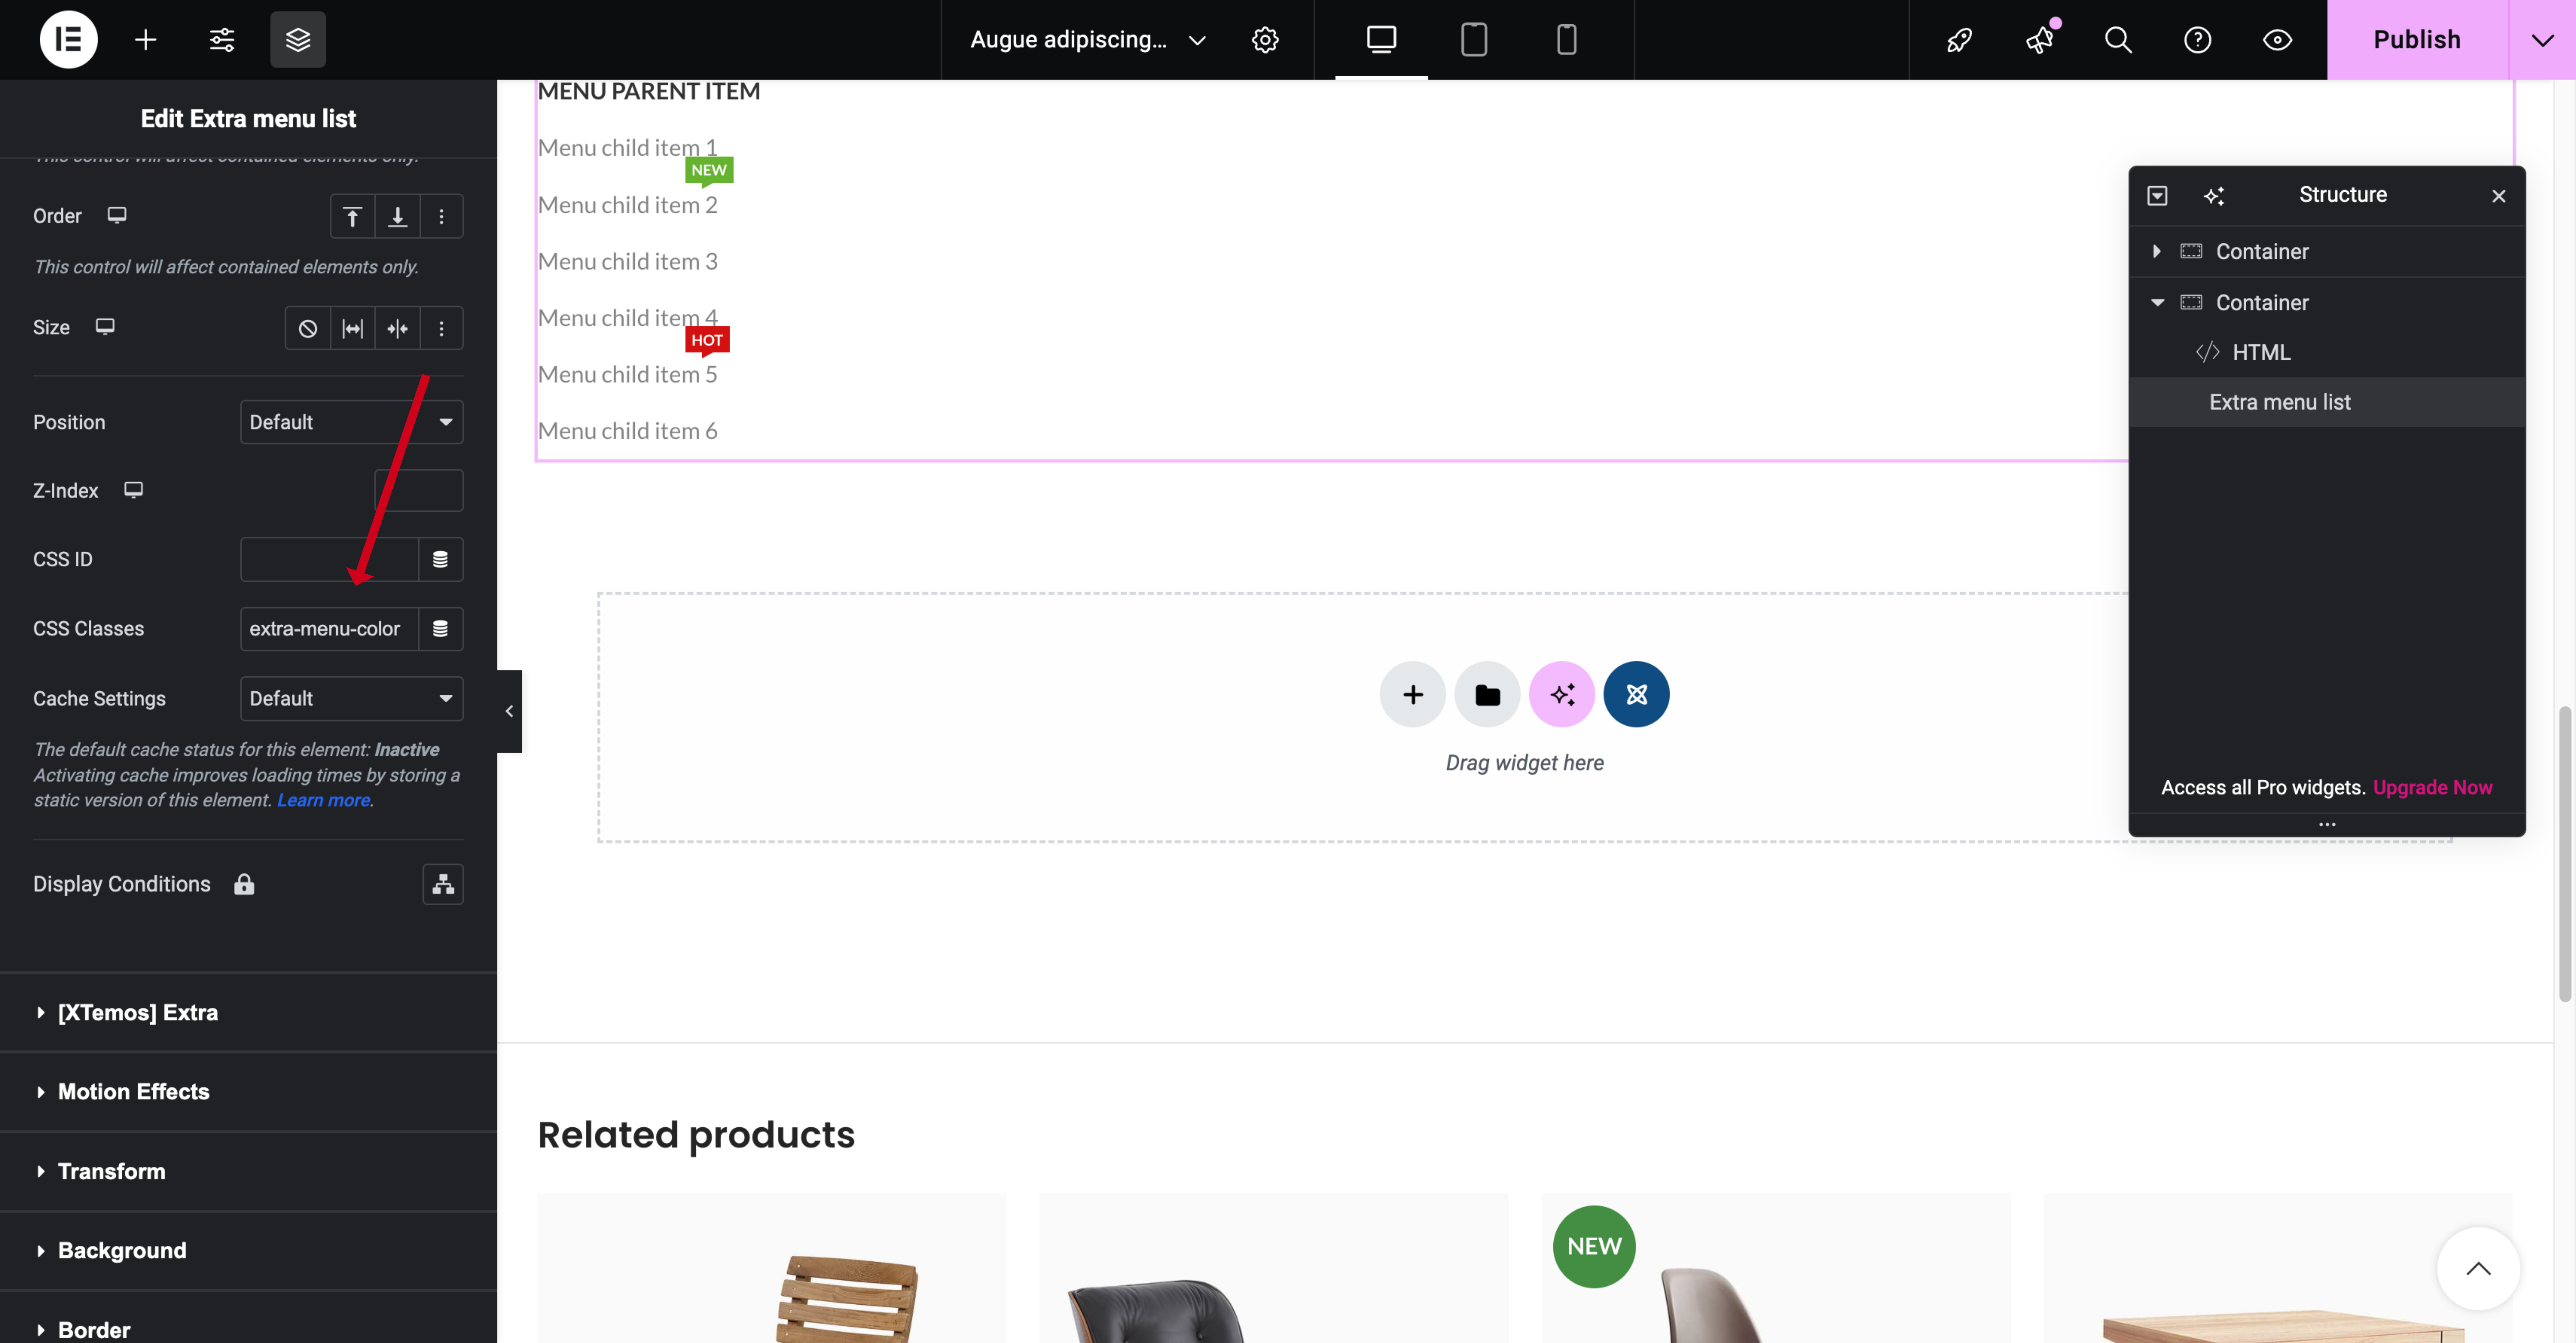2576x1343 pixels.
Task: Set Order to end
Action: coord(397,216)
